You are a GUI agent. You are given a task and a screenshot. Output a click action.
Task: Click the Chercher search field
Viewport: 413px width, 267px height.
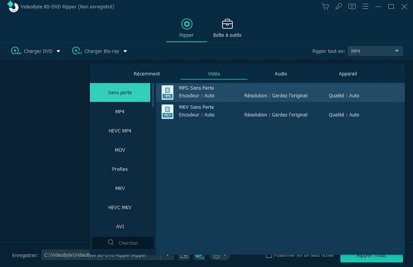coord(123,243)
